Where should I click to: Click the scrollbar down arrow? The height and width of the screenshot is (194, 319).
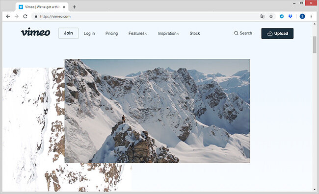tap(315, 190)
